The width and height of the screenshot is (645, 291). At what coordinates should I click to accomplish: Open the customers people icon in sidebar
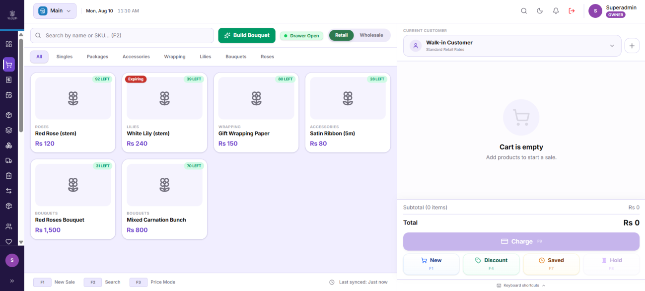point(8,226)
